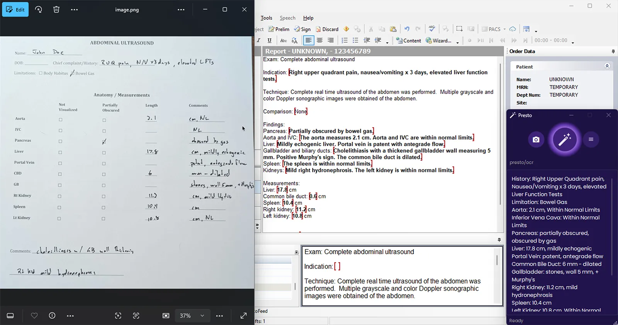Sign the report with the Sign button
This screenshot has width=618, height=325.
[302, 29]
